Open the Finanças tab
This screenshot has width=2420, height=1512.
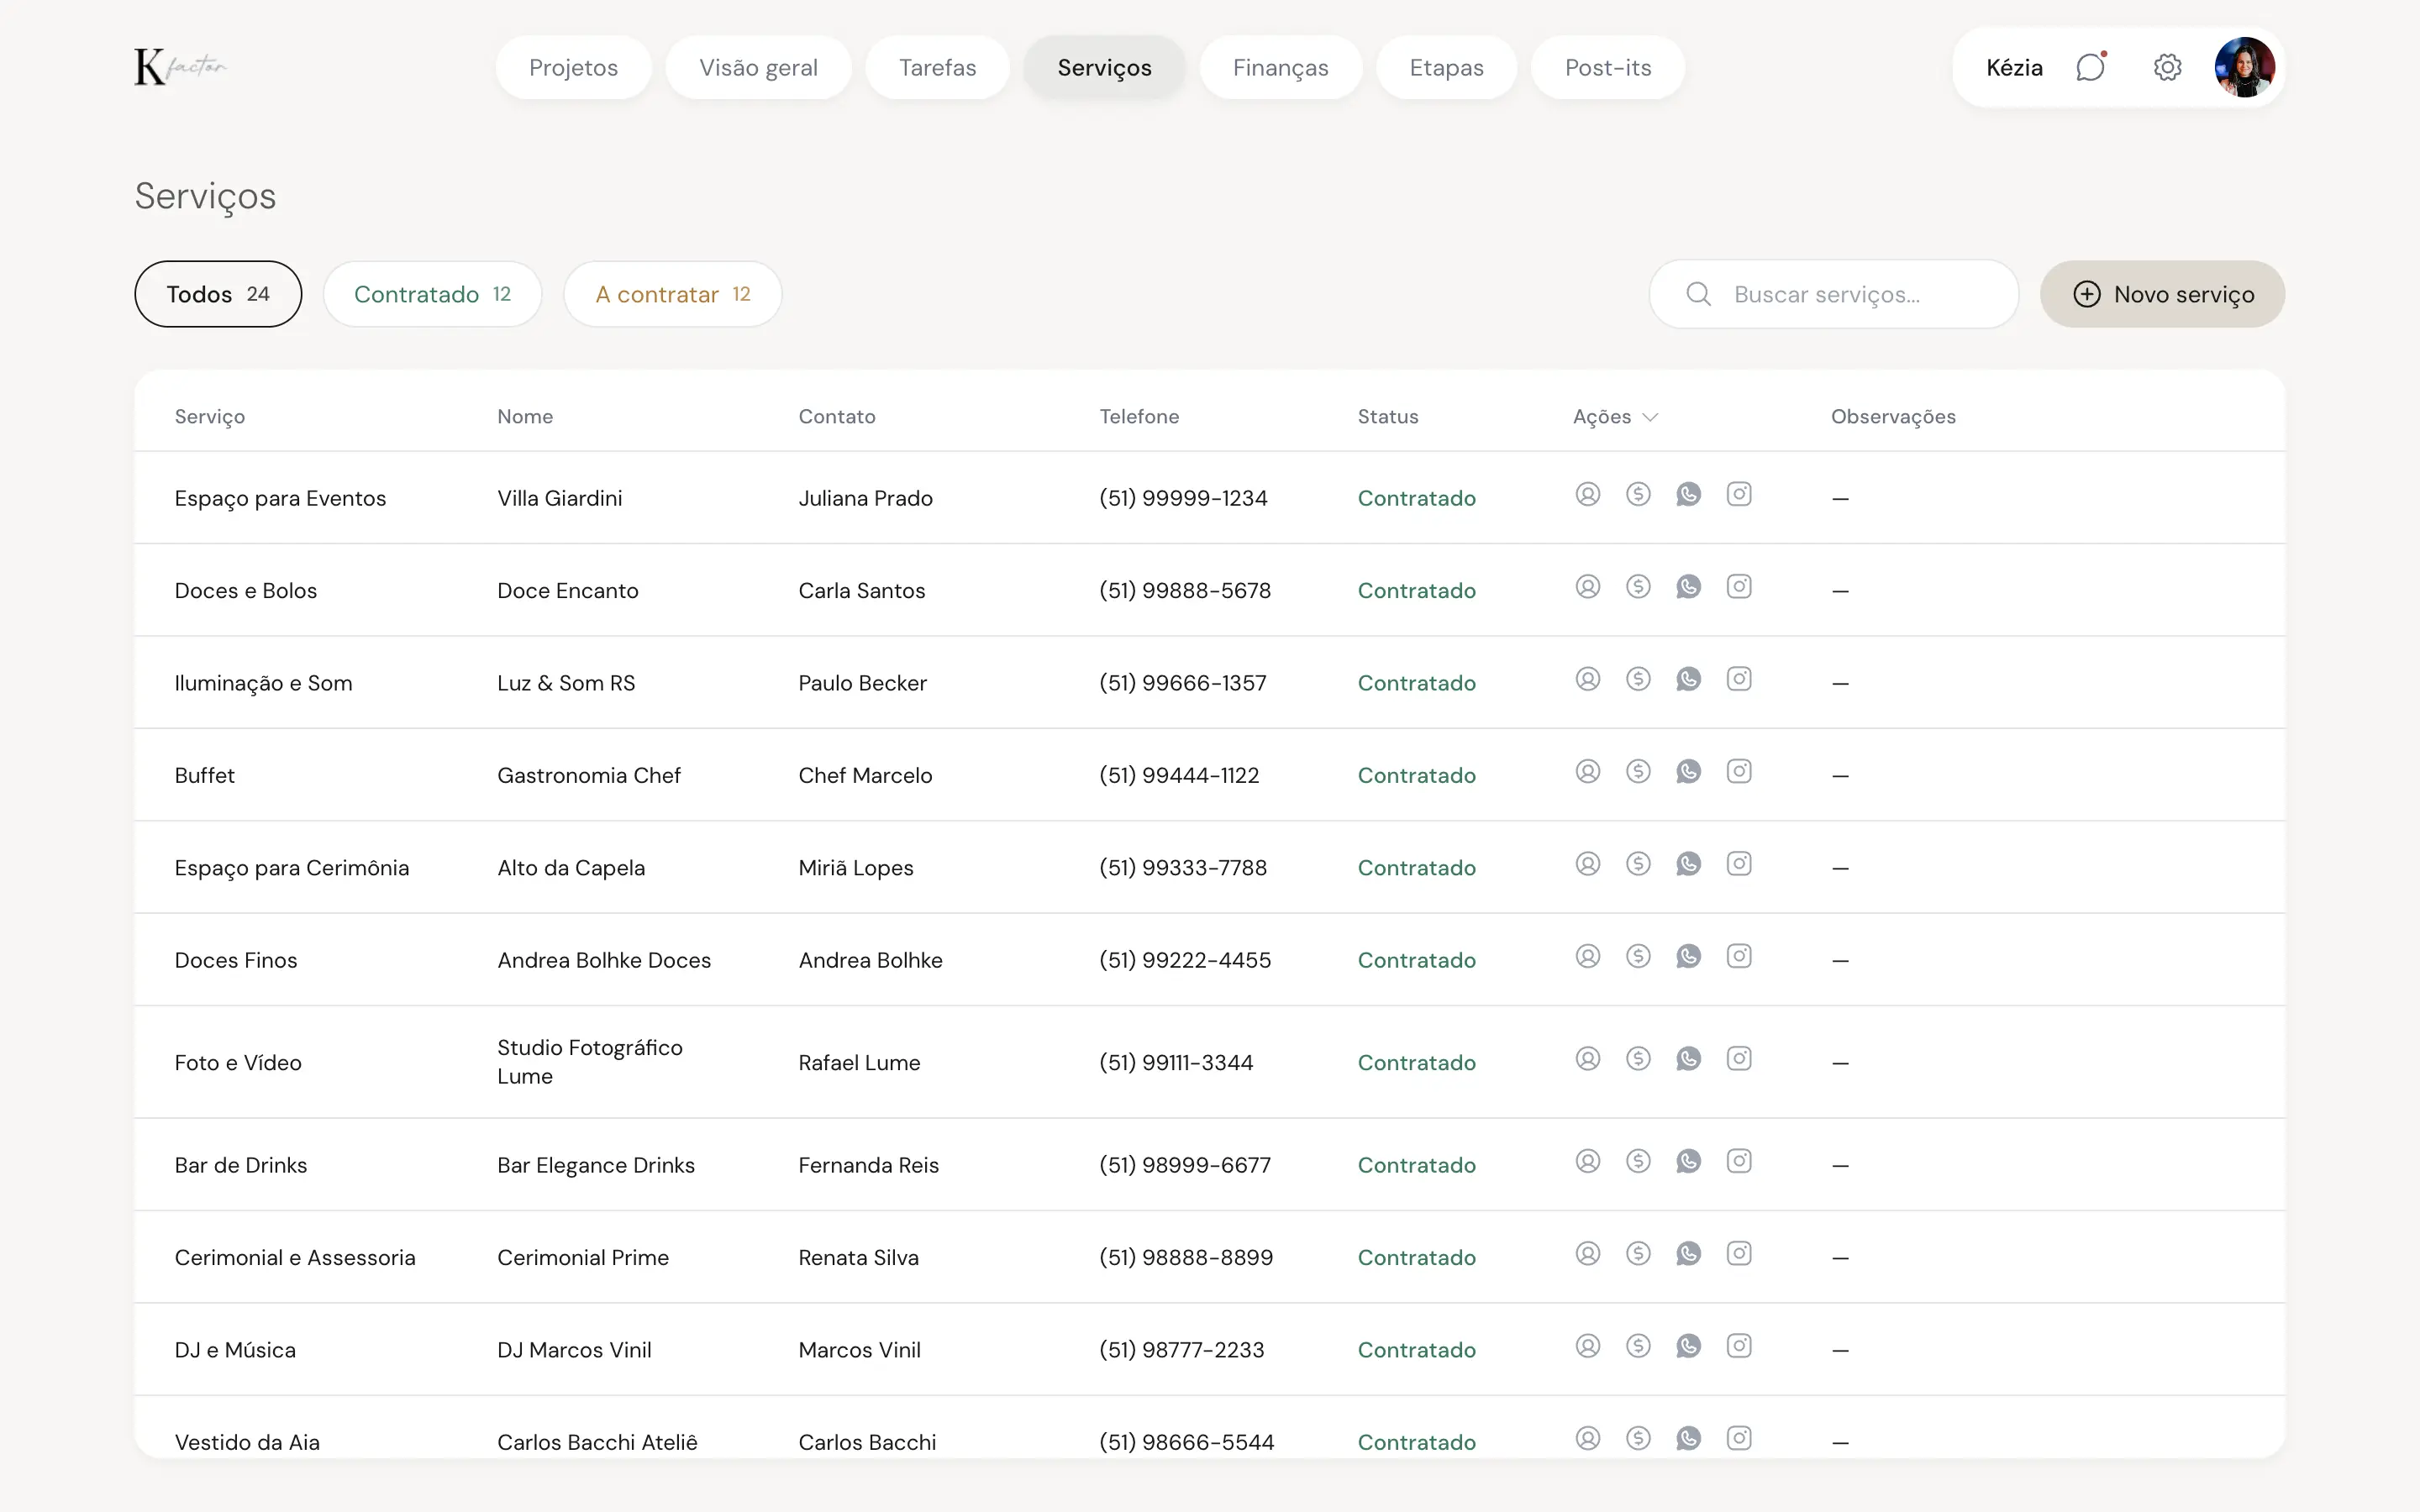click(1280, 67)
